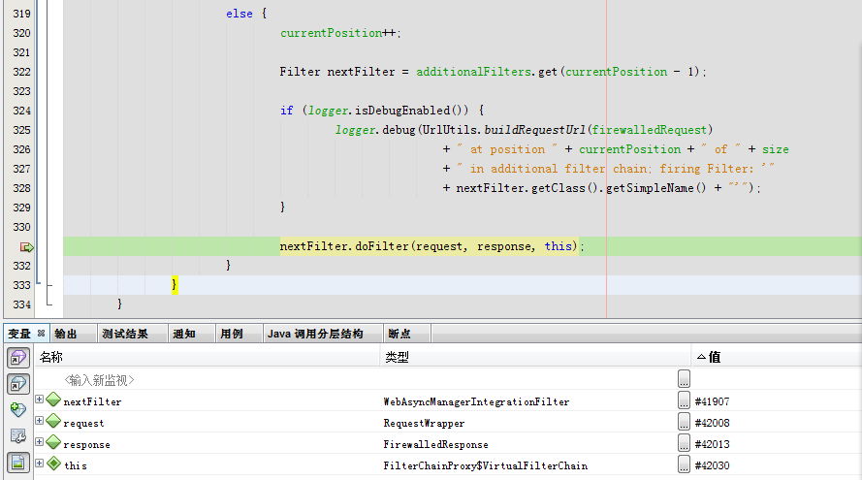This screenshot has height=480, width=862.
Task: Click the green diamond icon next to request
Action: (53, 421)
